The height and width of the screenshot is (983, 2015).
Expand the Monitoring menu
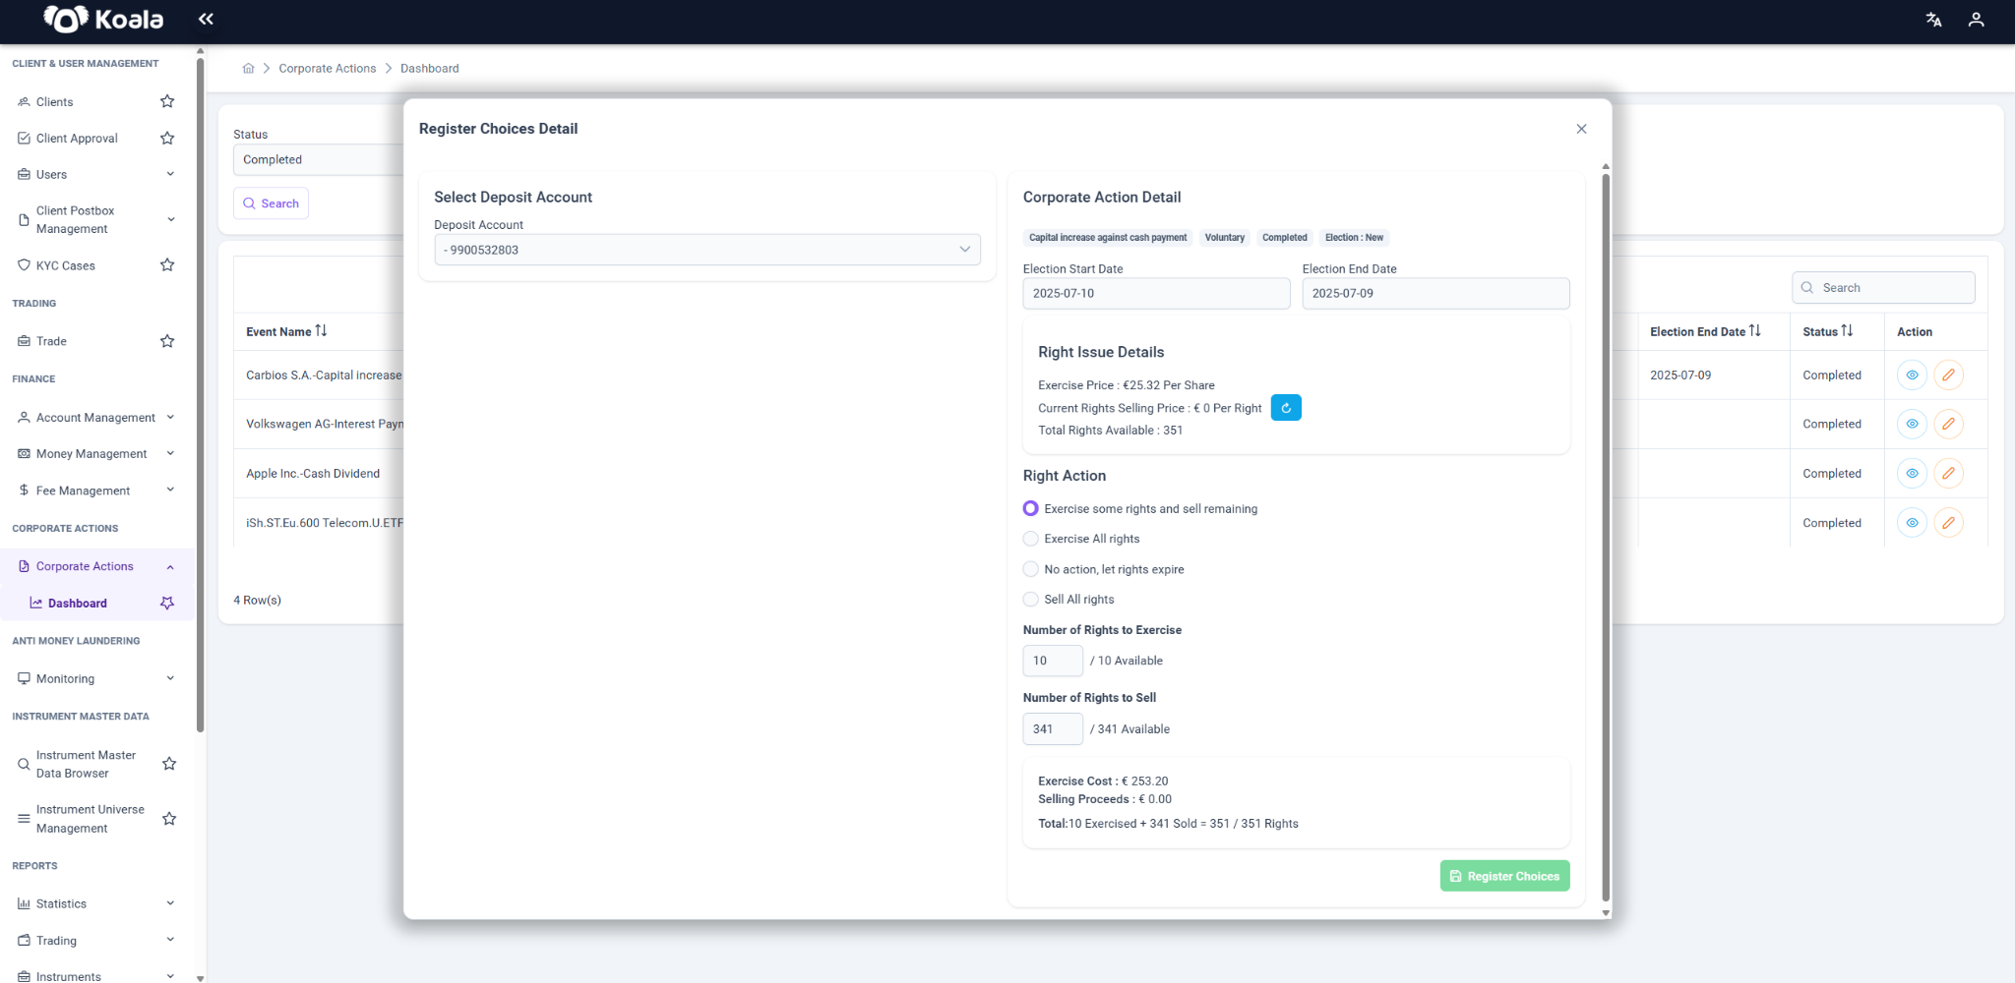click(170, 678)
